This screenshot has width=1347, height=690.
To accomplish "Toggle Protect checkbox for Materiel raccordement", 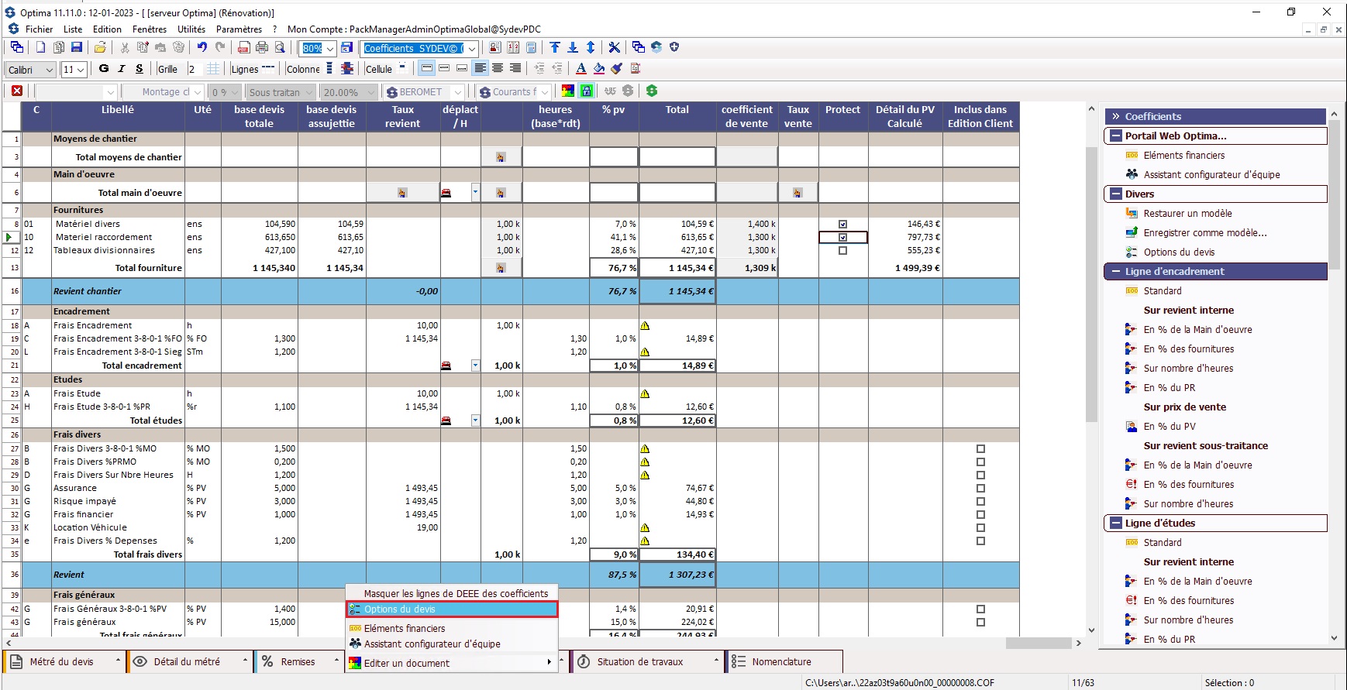I will 842,238.
